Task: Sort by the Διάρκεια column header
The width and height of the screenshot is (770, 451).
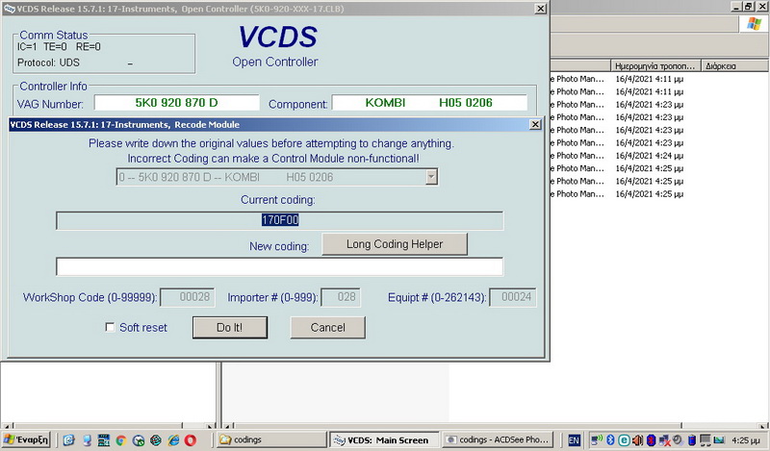Action: tap(735, 65)
